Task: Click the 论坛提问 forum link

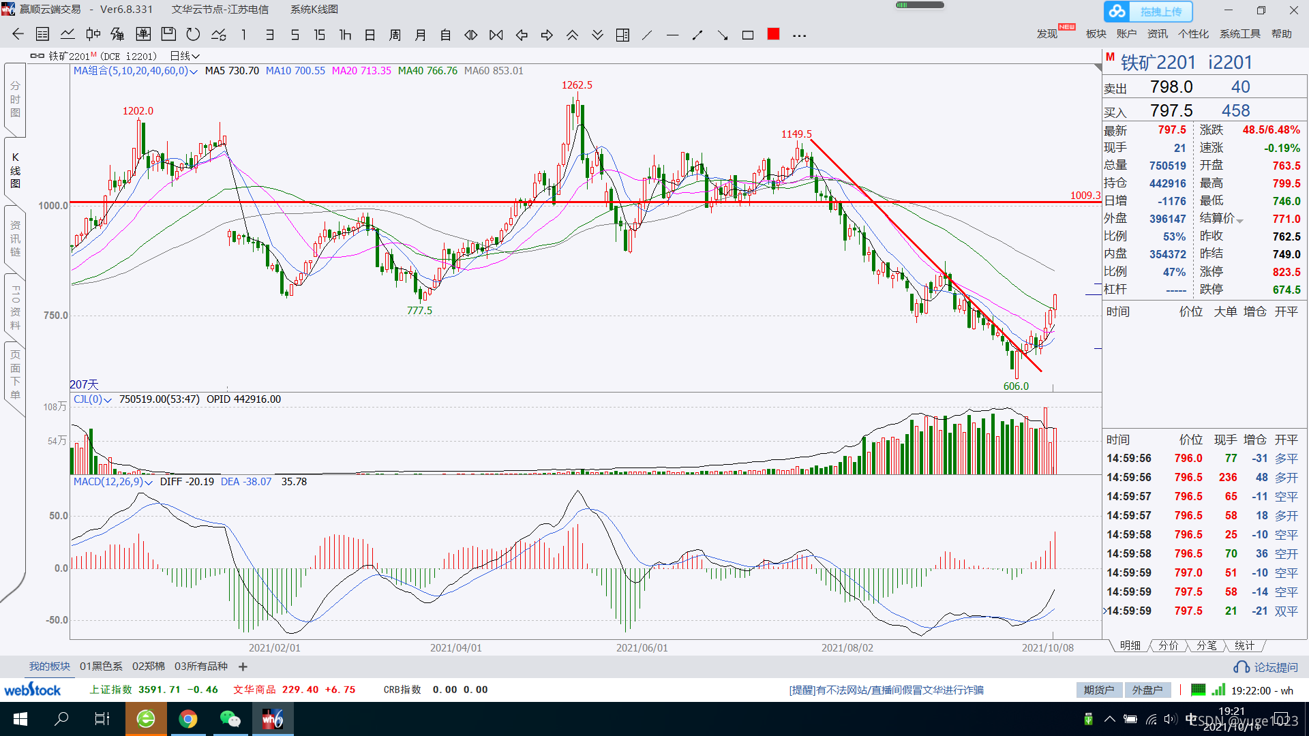Action: (x=1266, y=667)
